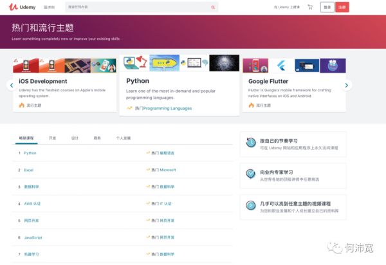Open the 类别 categories menu
386x265 pixels.
click(x=49, y=8)
